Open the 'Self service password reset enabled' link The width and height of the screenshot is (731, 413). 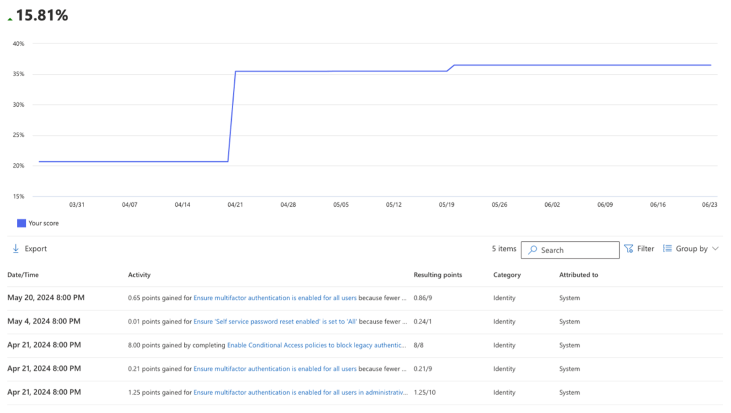point(275,321)
